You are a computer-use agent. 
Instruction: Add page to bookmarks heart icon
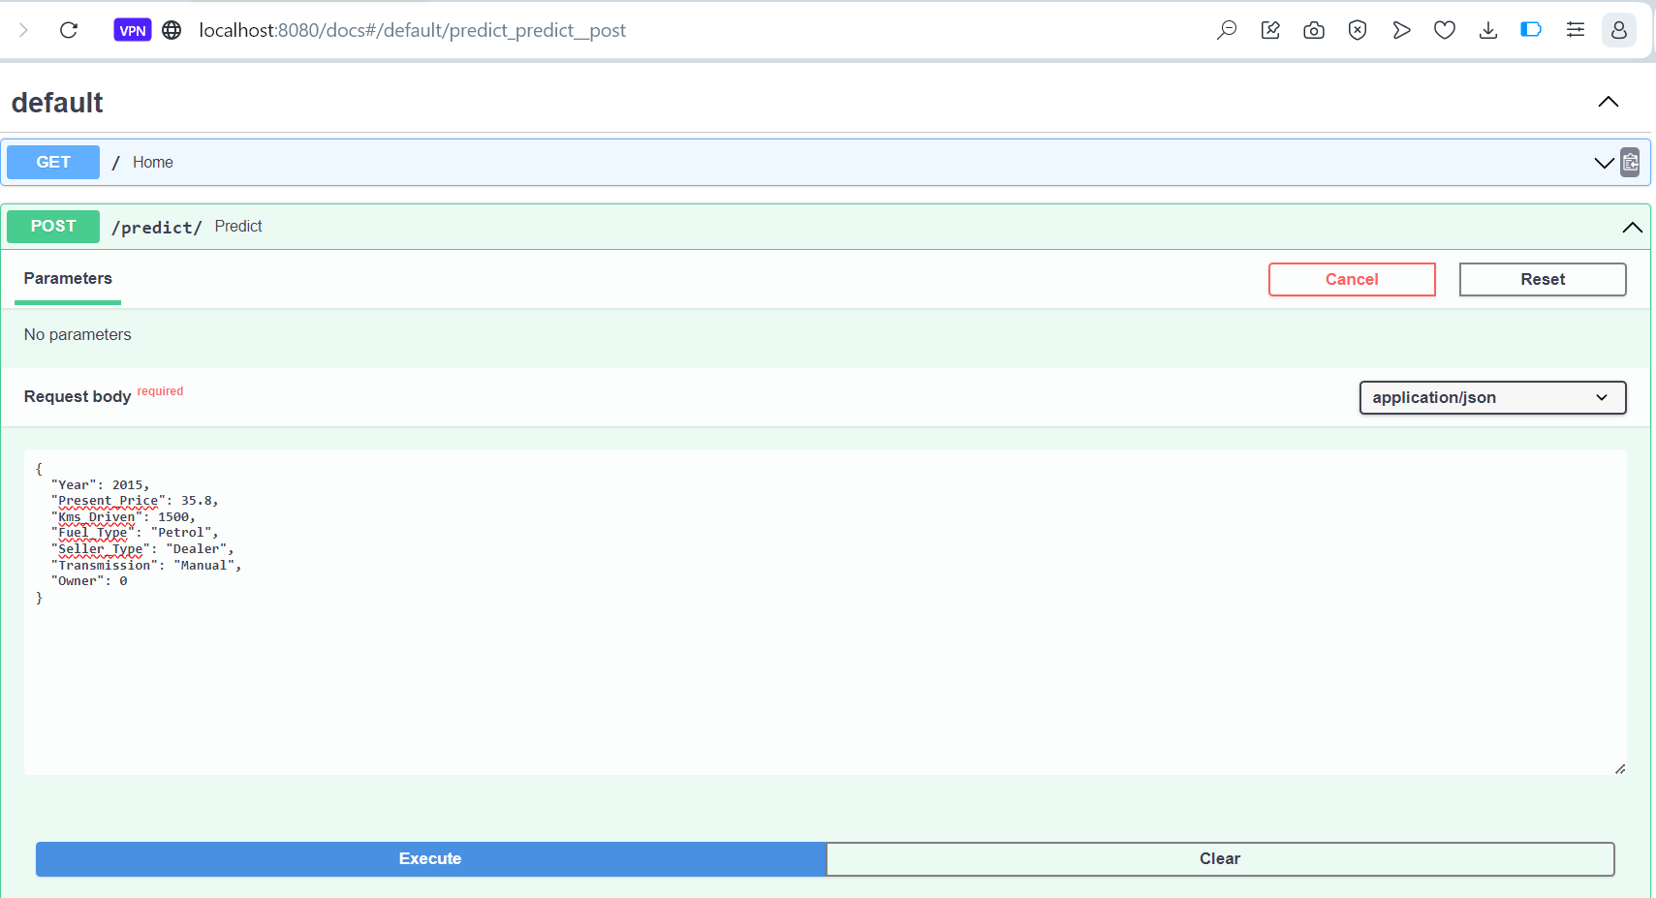pyautogui.click(x=1445, y=30)
